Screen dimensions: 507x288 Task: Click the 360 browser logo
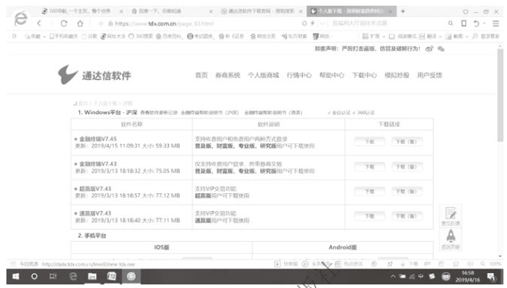[x=21, y=19]
